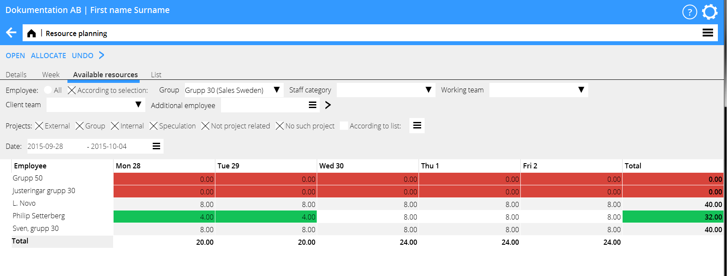Toggle the Speculation projects checkbox
727x276 pixels.
[154, 126]
